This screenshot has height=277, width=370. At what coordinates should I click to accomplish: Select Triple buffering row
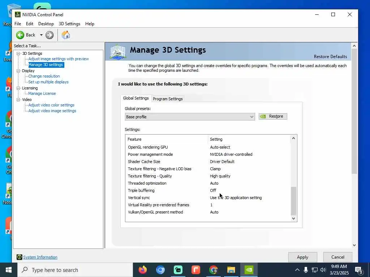[208, 190]
